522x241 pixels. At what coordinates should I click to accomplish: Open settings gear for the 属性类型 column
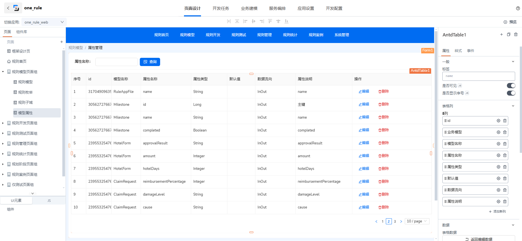pos(498,167)
